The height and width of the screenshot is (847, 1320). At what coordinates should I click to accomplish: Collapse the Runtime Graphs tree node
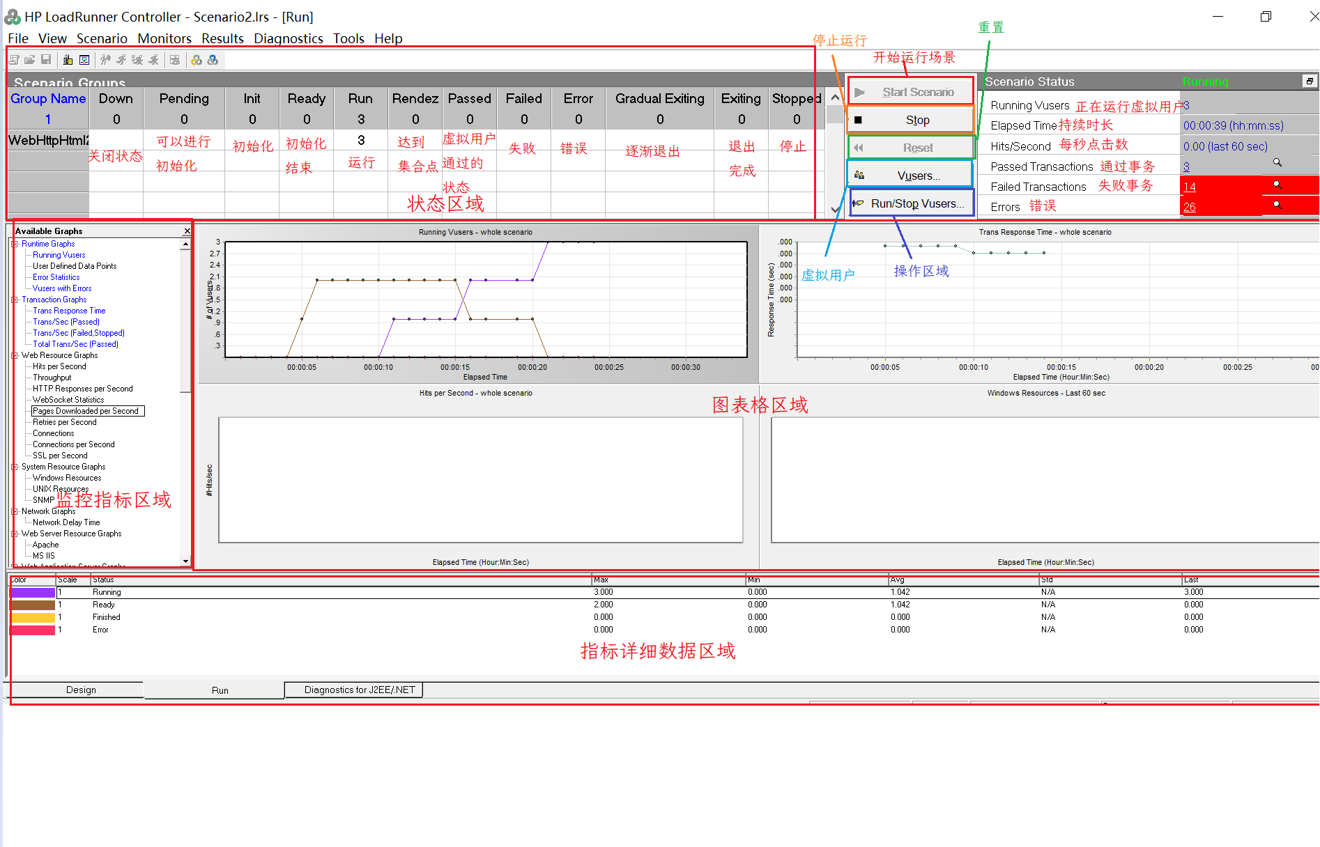[15, 244]
